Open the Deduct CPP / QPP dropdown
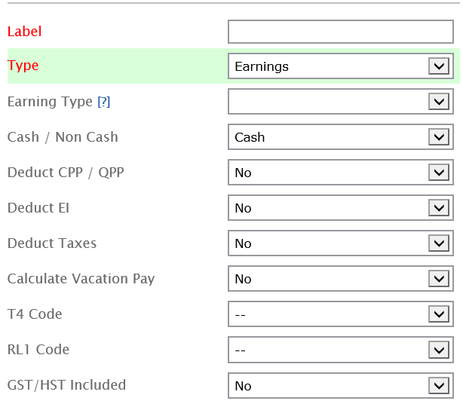The width and height of the screenshot is (463, 407). (340, 173)
